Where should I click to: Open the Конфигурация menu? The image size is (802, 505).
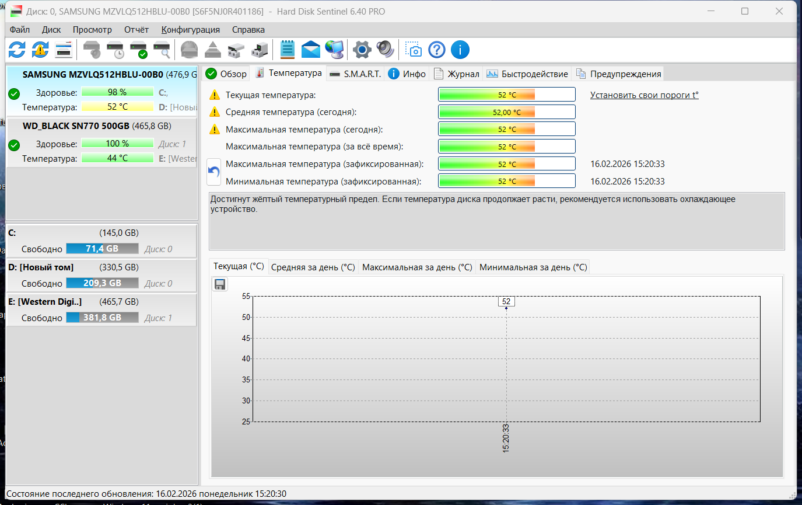click(x=191, y=30)
